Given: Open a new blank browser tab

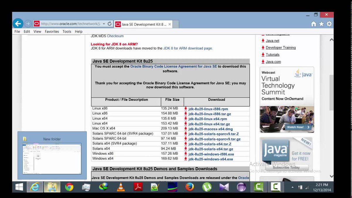Looking at the screenshot, I should pos(176,24).
